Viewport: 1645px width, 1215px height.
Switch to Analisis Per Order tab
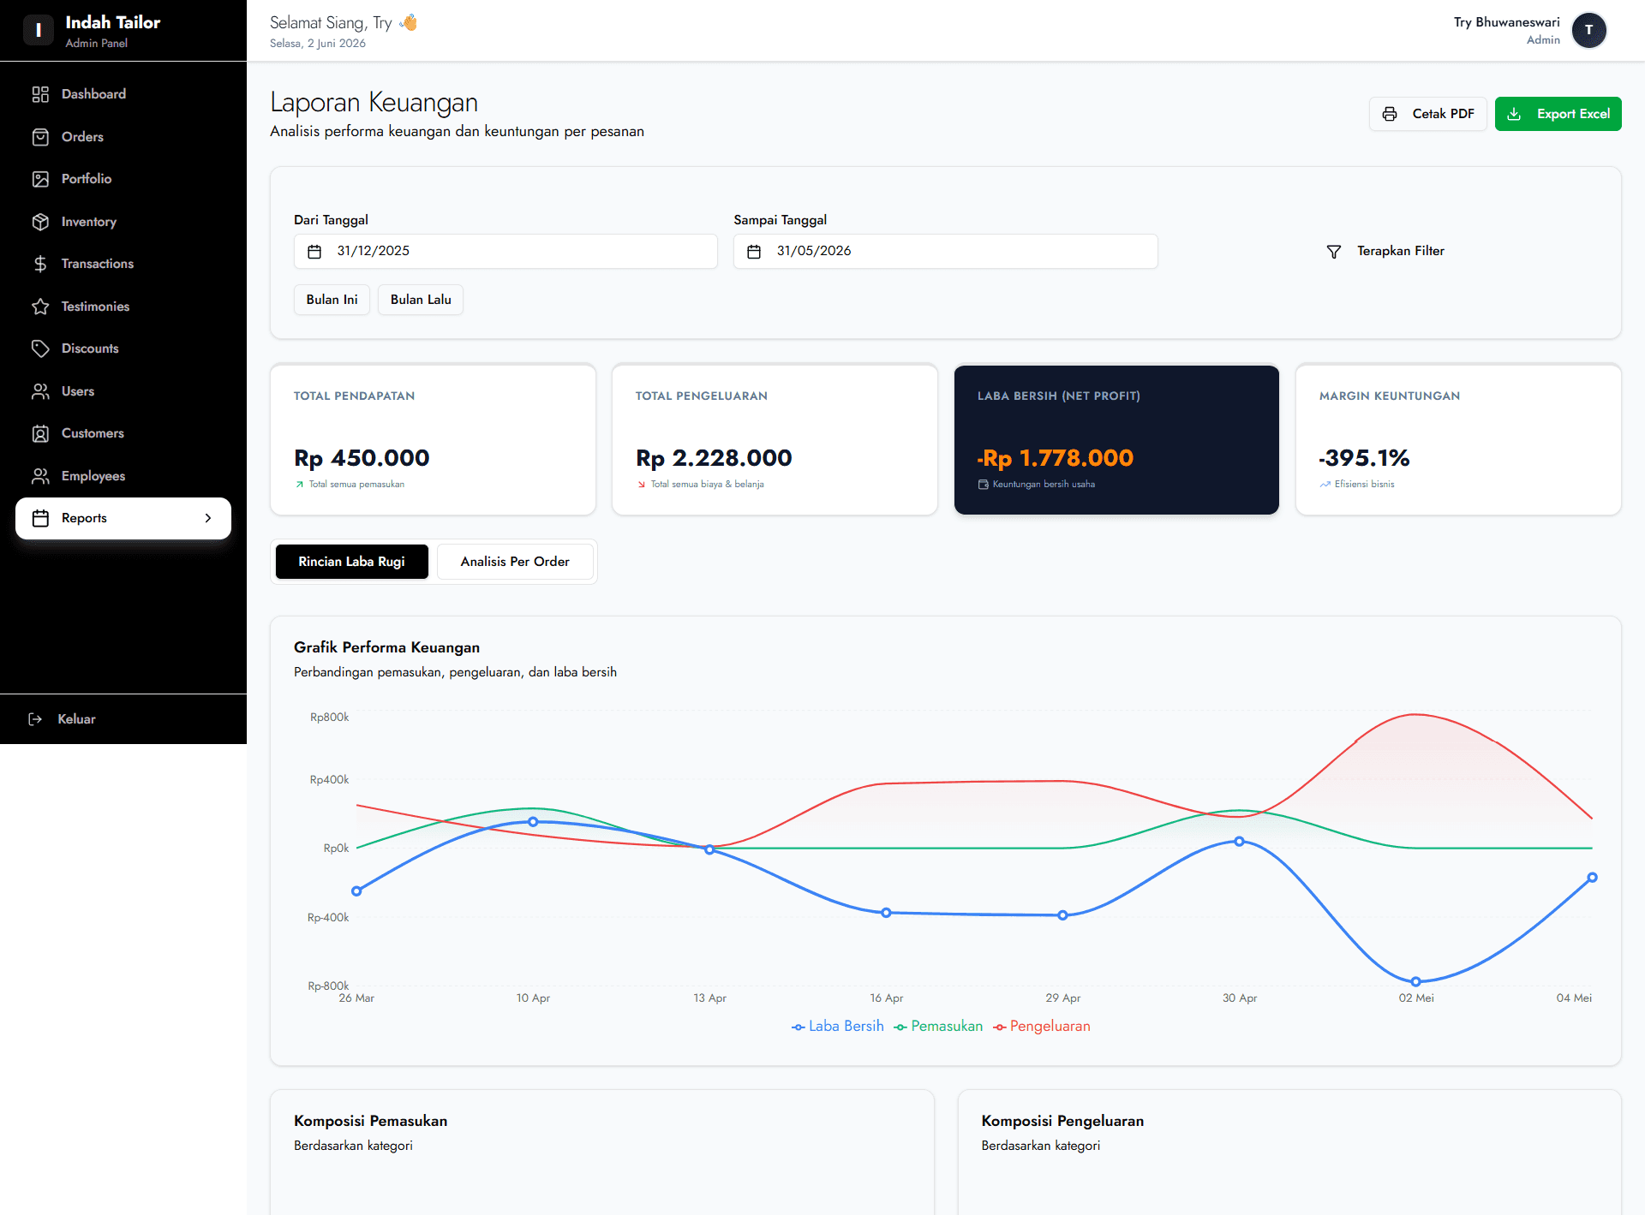pos(515,562)
